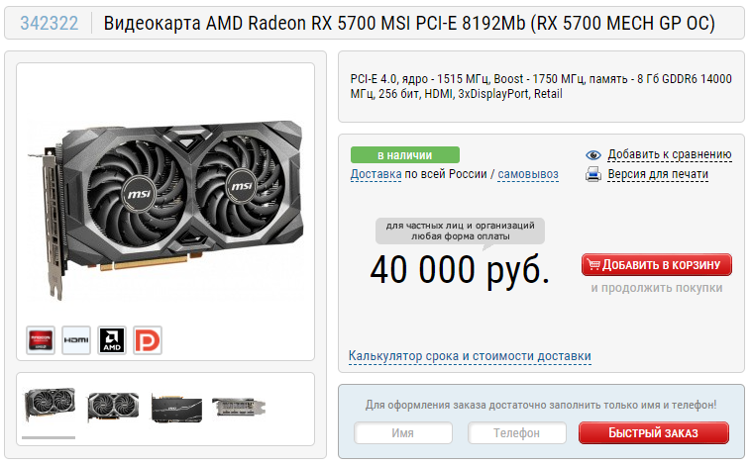Click the Добавить в корзину button
The image size is (751, 464).
pyautogui.click(x=657, y=264)
